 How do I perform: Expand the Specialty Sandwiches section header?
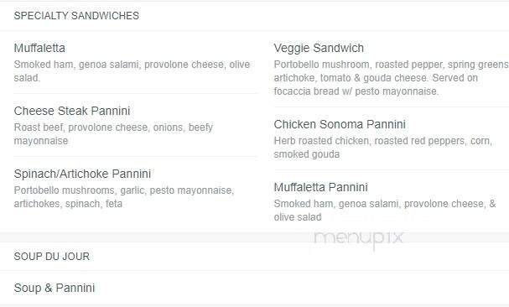click(76, 16)
